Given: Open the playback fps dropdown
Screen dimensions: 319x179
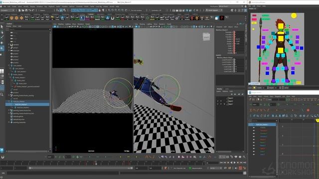Looking at the screenshot, I should click(x=216, y=168).
